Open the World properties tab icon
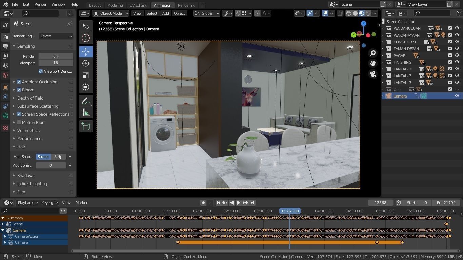The height and width of the screenshot is (260, 463). [x=5, y=75]
